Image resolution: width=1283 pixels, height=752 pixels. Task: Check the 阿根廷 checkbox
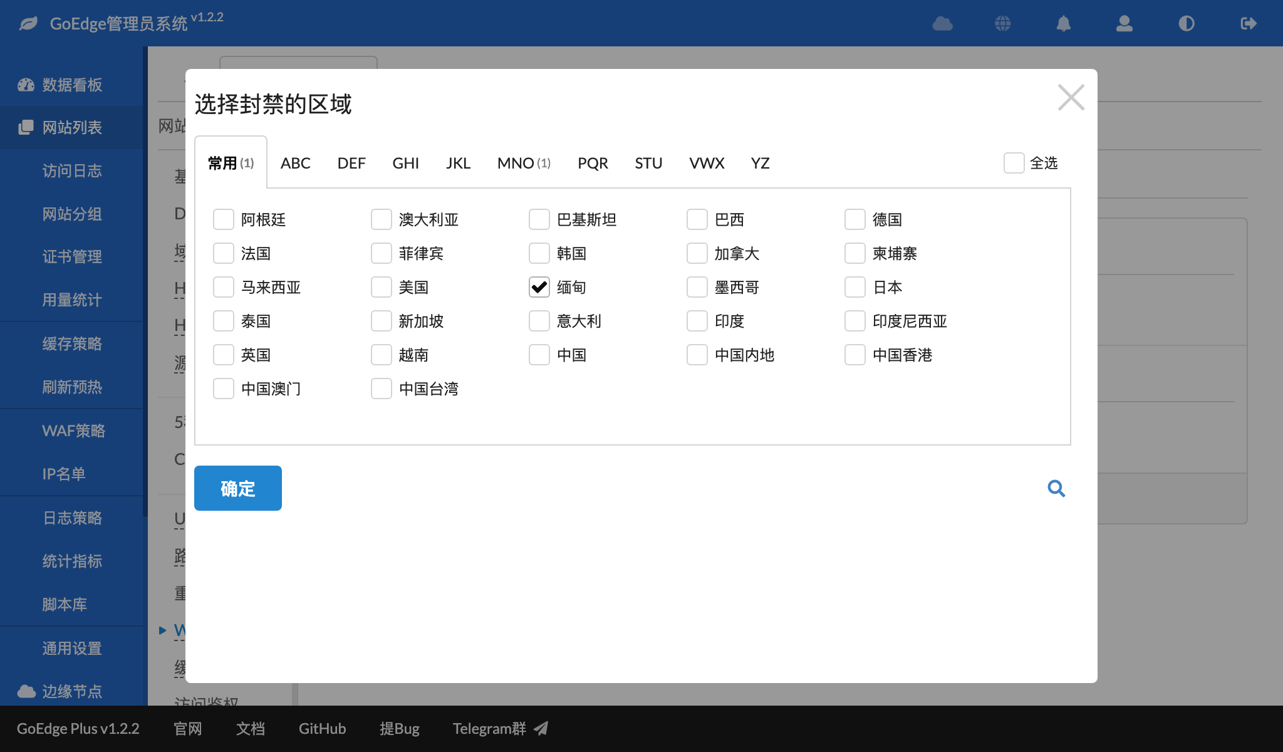pos(224,220)
